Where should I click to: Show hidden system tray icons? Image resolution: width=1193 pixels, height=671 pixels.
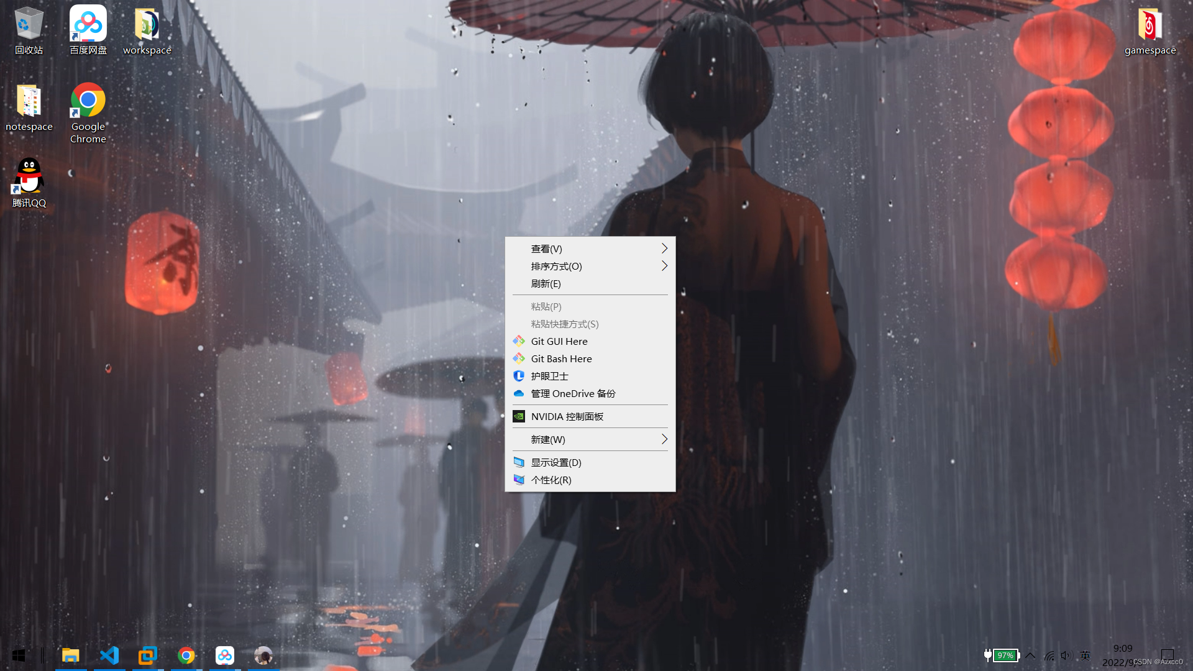pyautogui.click(x=1030, y=655)
